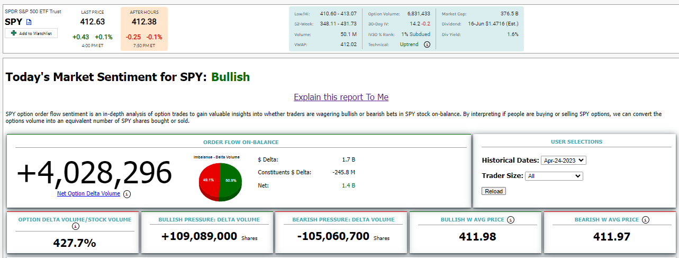The image size is (679, 258).
Task: Click the 427.7% option delta ratio value
Action: [x=75, y=243]
